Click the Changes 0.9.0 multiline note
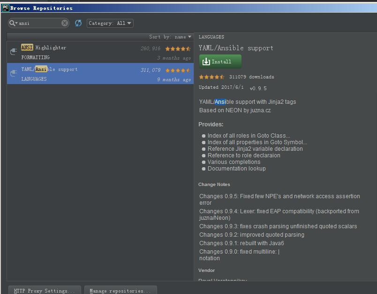The height and width of the screenshot is (294, 377). (x=240, y=255)
